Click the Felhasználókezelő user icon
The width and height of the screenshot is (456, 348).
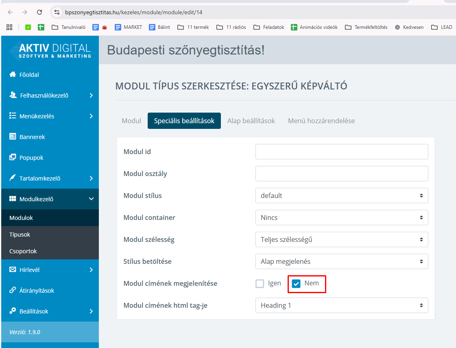(13, 95)
